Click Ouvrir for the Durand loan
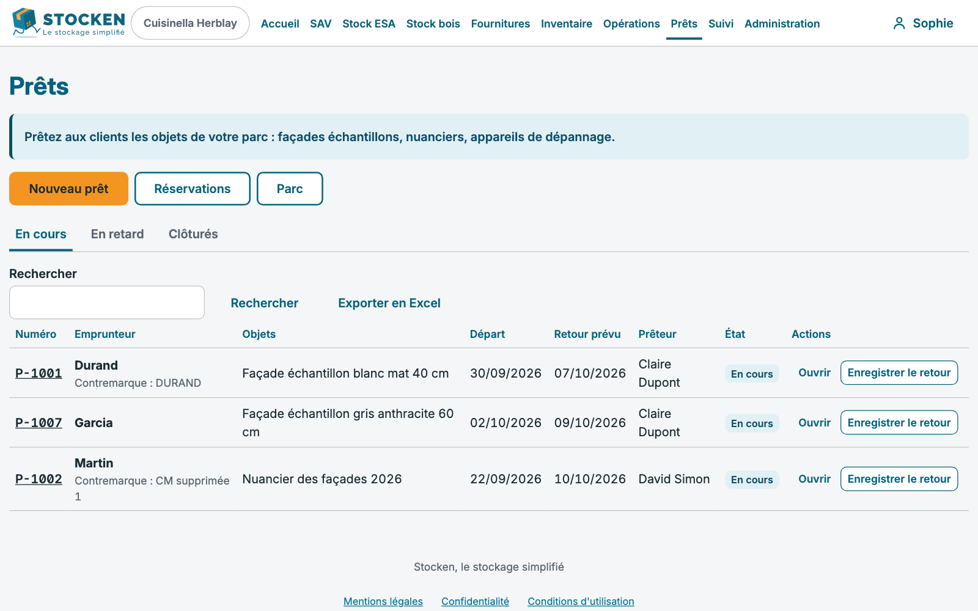Viewport: 978px width, 611px height. (x=814, y=373)
